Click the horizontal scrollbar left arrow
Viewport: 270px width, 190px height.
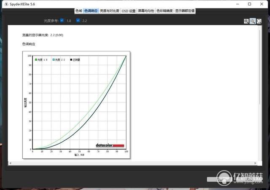click(x=10, y=163)
